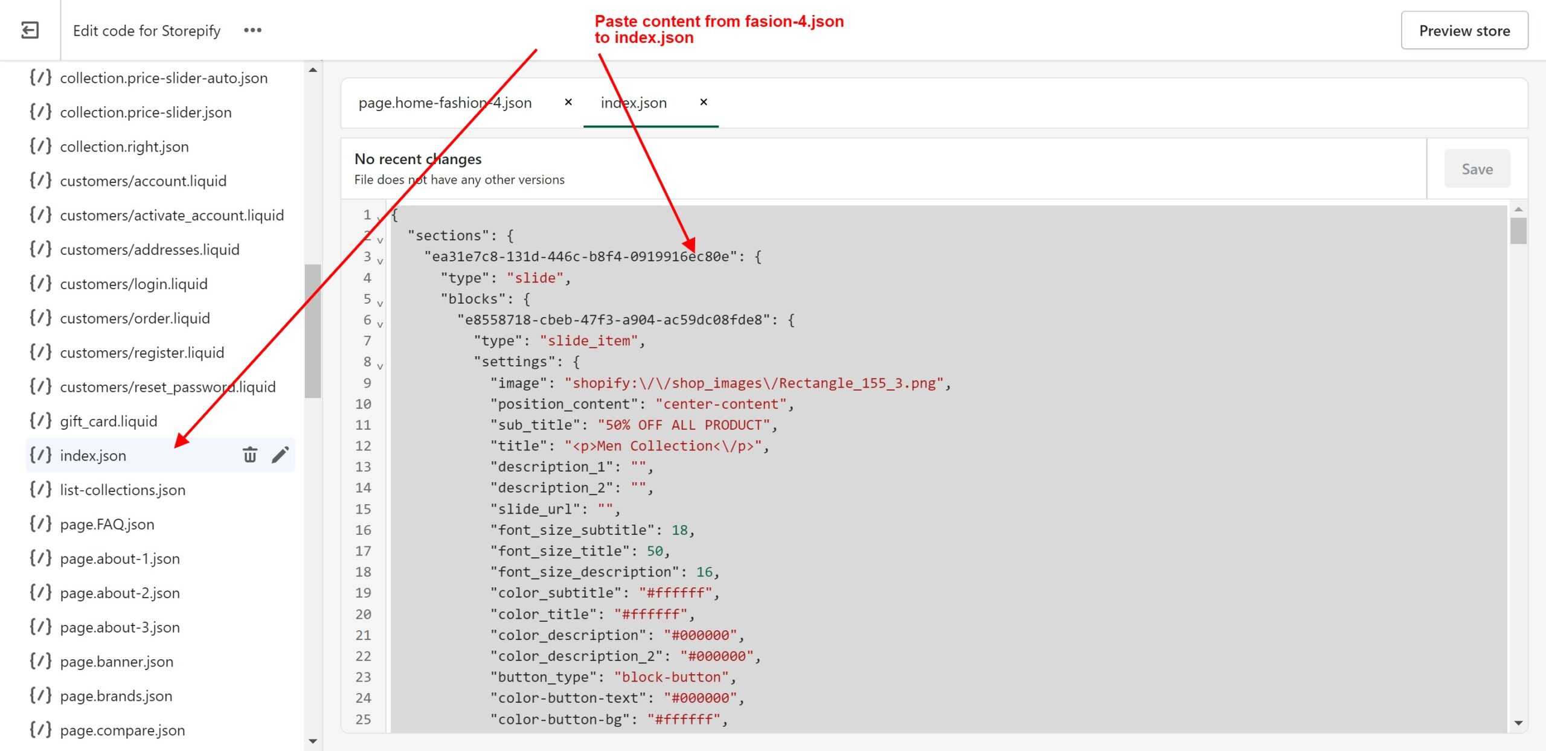The height and width of the screenshot is (751, 1546).
Task: Close the index.json tab
Action: point(704,102)
